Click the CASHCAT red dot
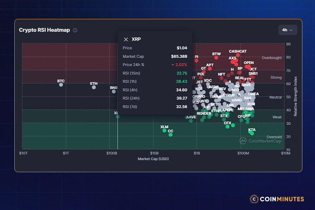 pos(238,55)
